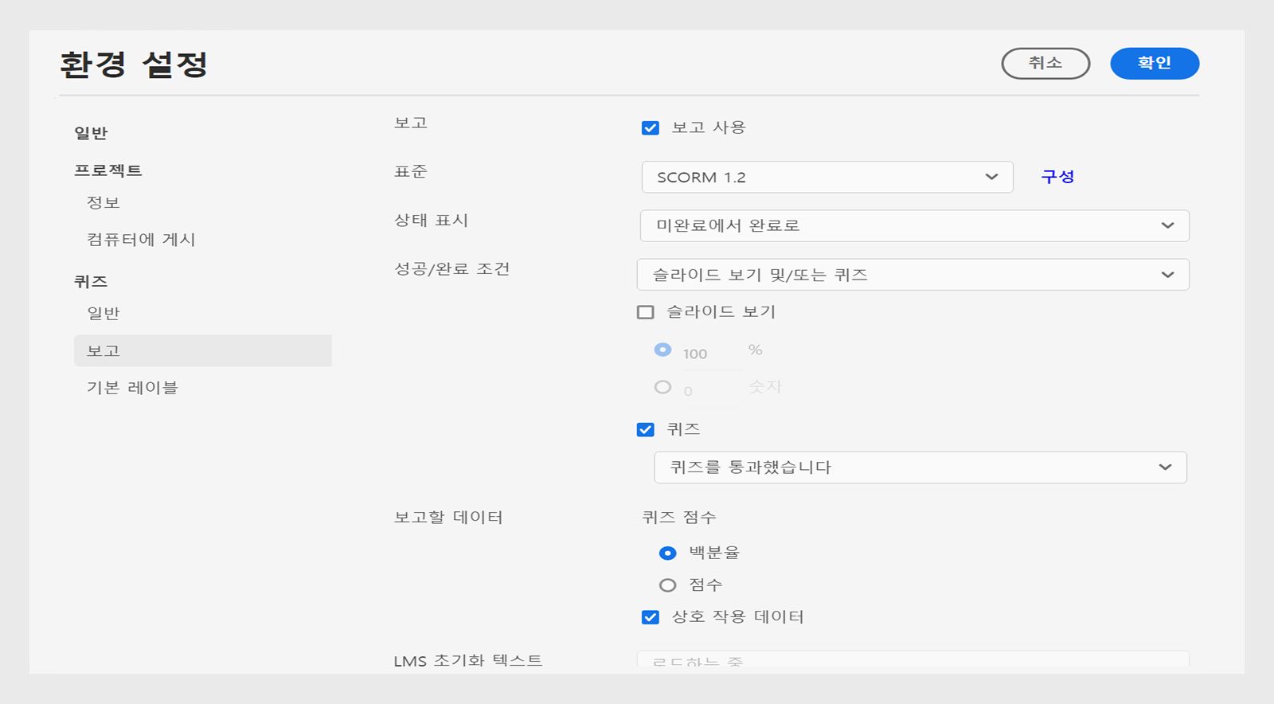Click the 구성 link
1274x704 pixels.
coord(1057,177)
